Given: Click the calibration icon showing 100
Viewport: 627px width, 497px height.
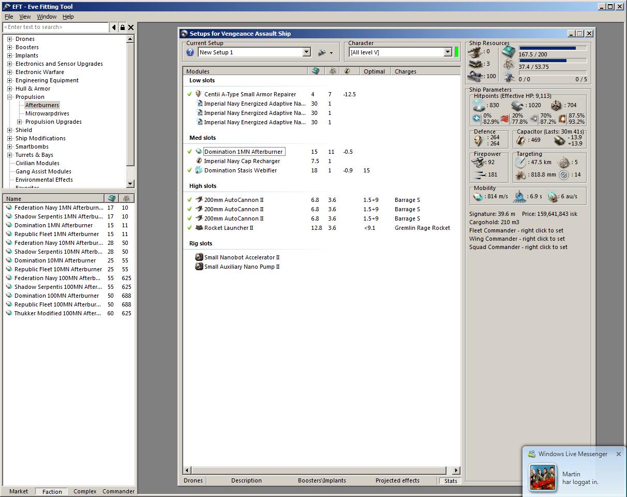Looking at the screenshot, I should coord(476,76).
